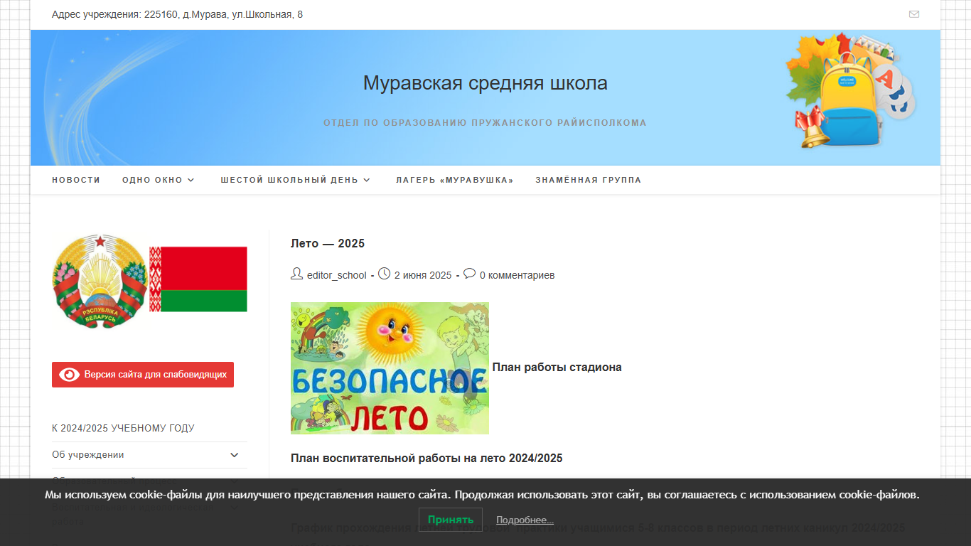Screen dimensions: 971x546
Task: Open the editor_school author link
Action: (337, 275)
